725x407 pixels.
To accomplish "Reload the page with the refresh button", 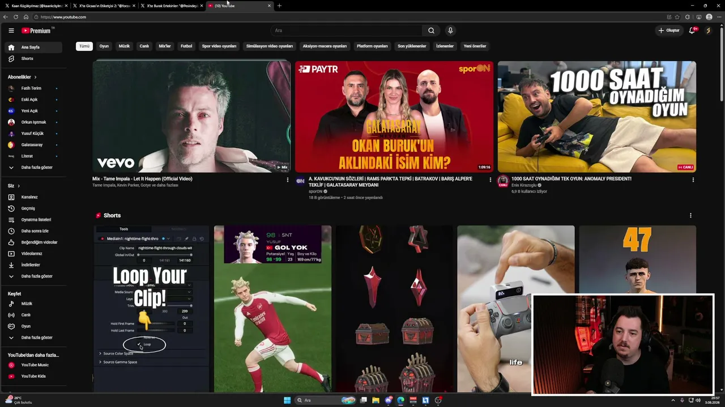I will pos(16,17).
